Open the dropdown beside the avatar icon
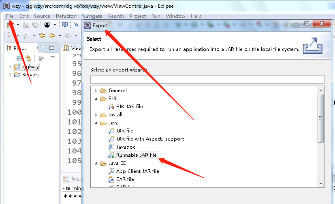Image resolution: width=335 pixels, height=204 pixels. (55, 25)
